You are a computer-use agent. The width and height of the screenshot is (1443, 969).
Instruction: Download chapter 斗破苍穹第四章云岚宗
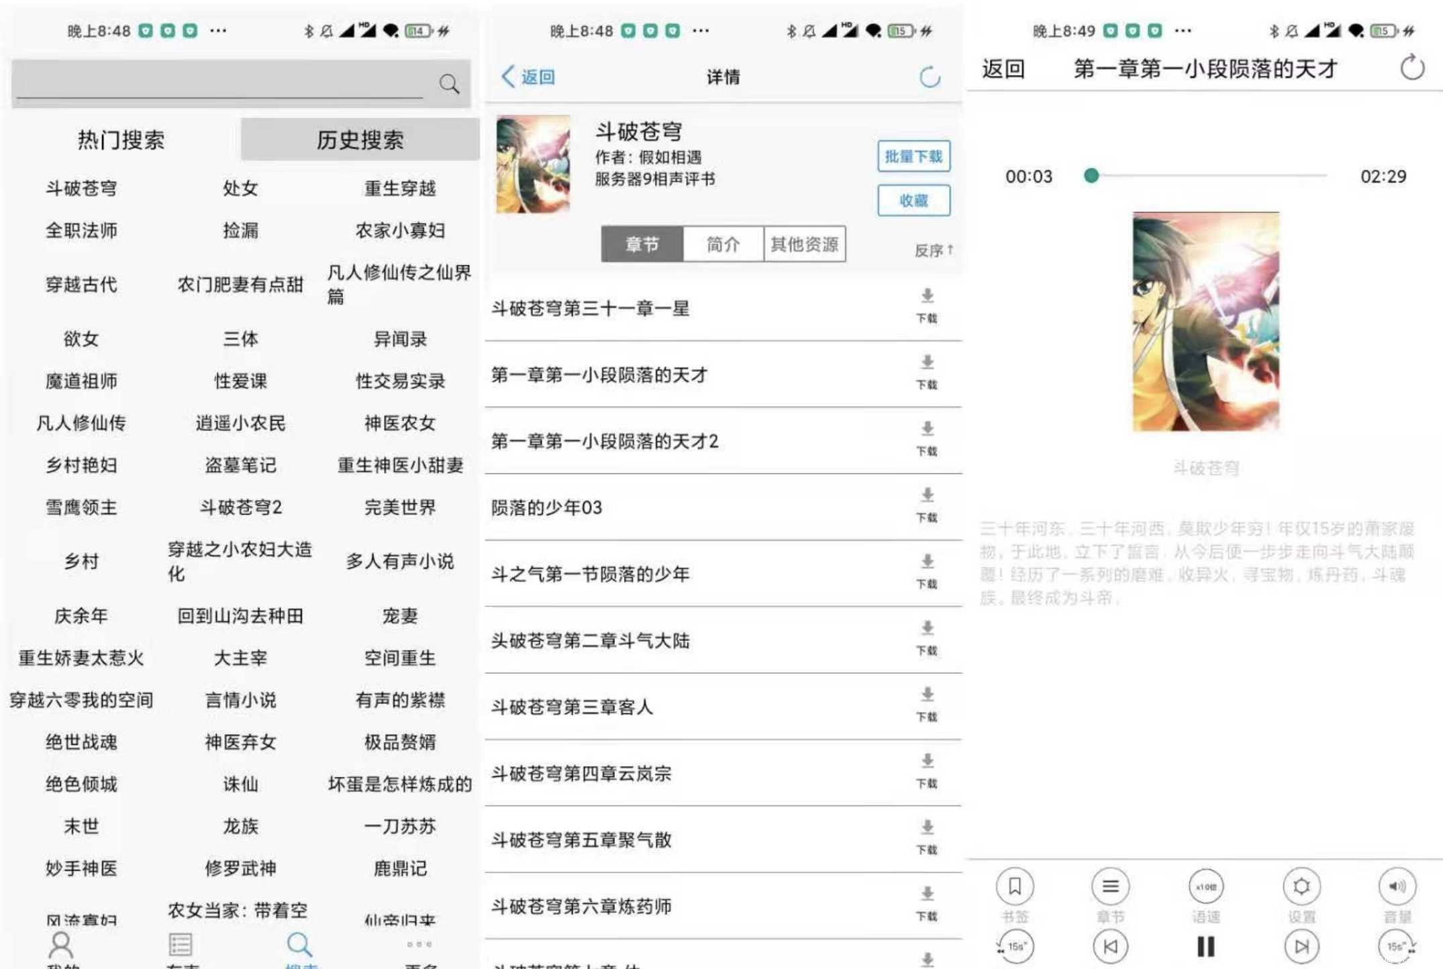click(927, 770)
